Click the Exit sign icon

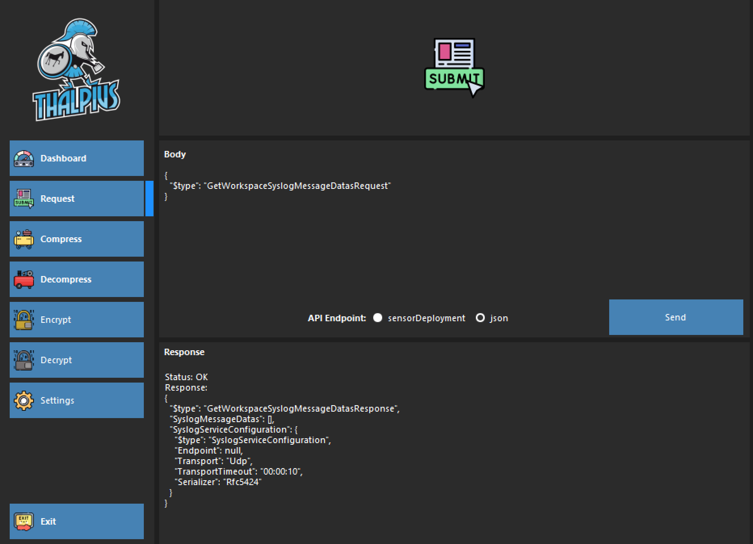(24, 521)
